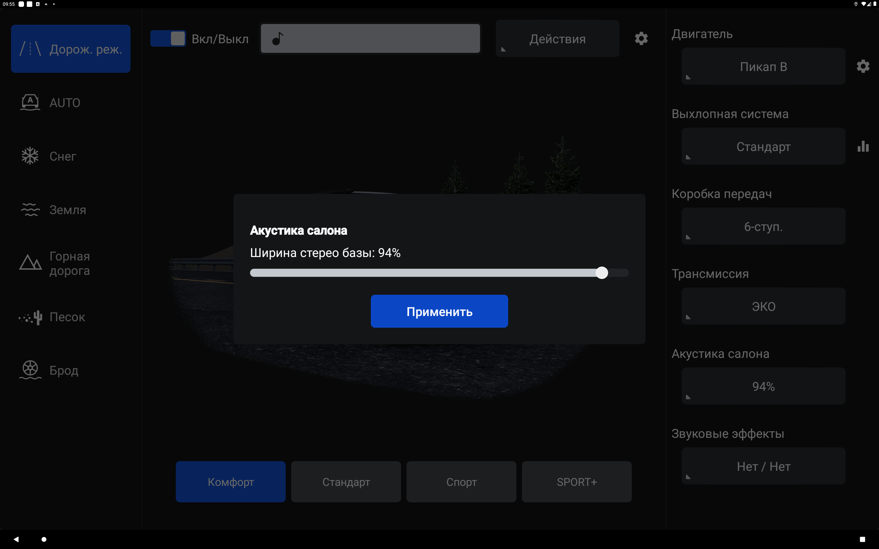Click the sound name input field
This screenshot has width=879, height=549.
(x=370, y=38)
